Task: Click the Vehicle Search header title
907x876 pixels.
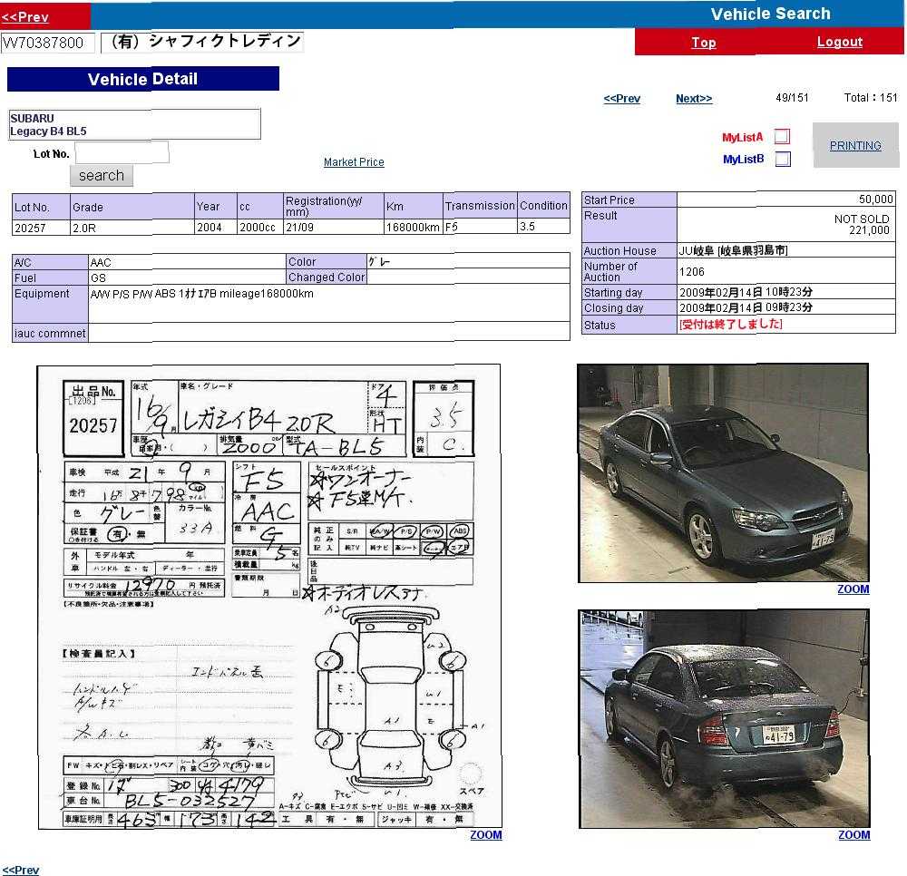Action: pos(770,14)
